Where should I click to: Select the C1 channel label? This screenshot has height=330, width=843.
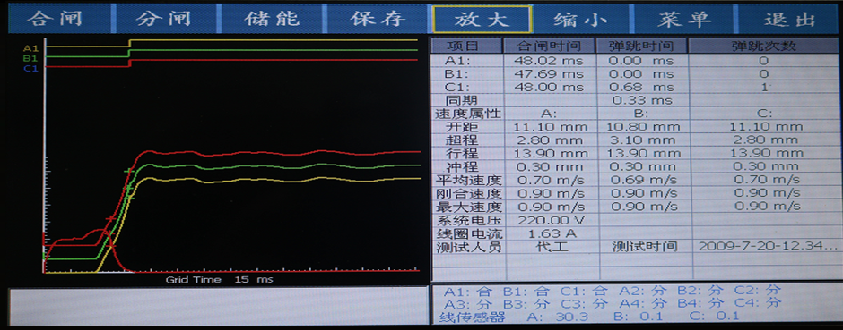pyautogui.click(x=30, y=67)
